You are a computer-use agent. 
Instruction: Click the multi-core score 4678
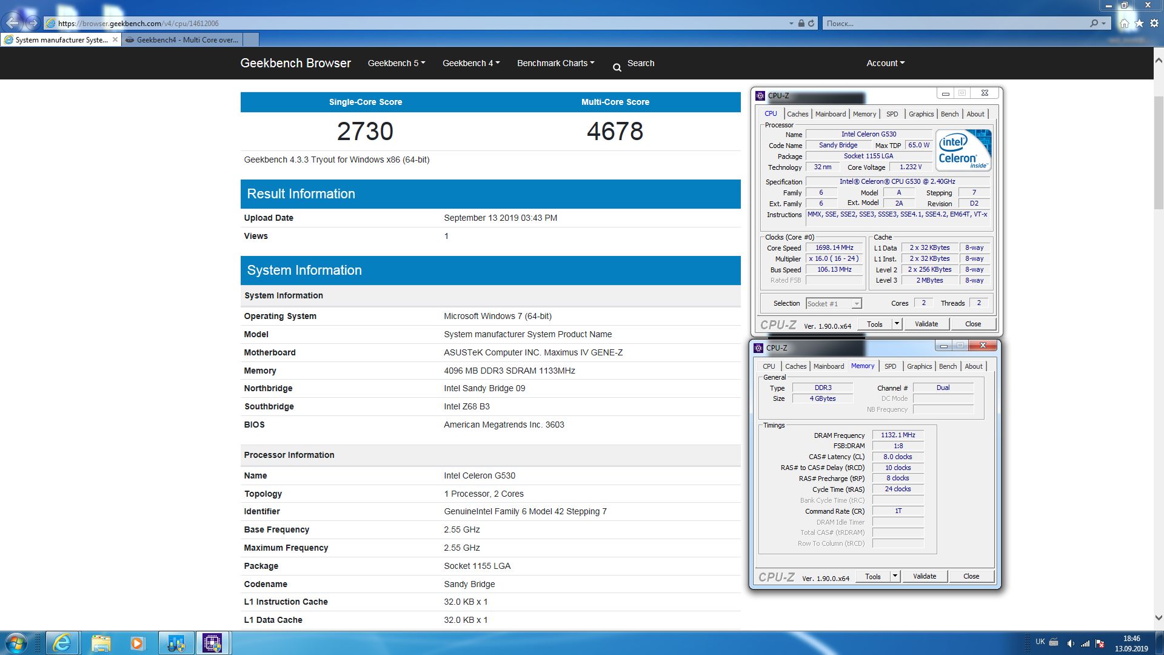615,132
